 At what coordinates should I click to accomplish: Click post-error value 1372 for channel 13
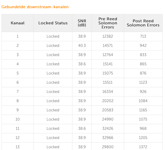pos(143,147)
